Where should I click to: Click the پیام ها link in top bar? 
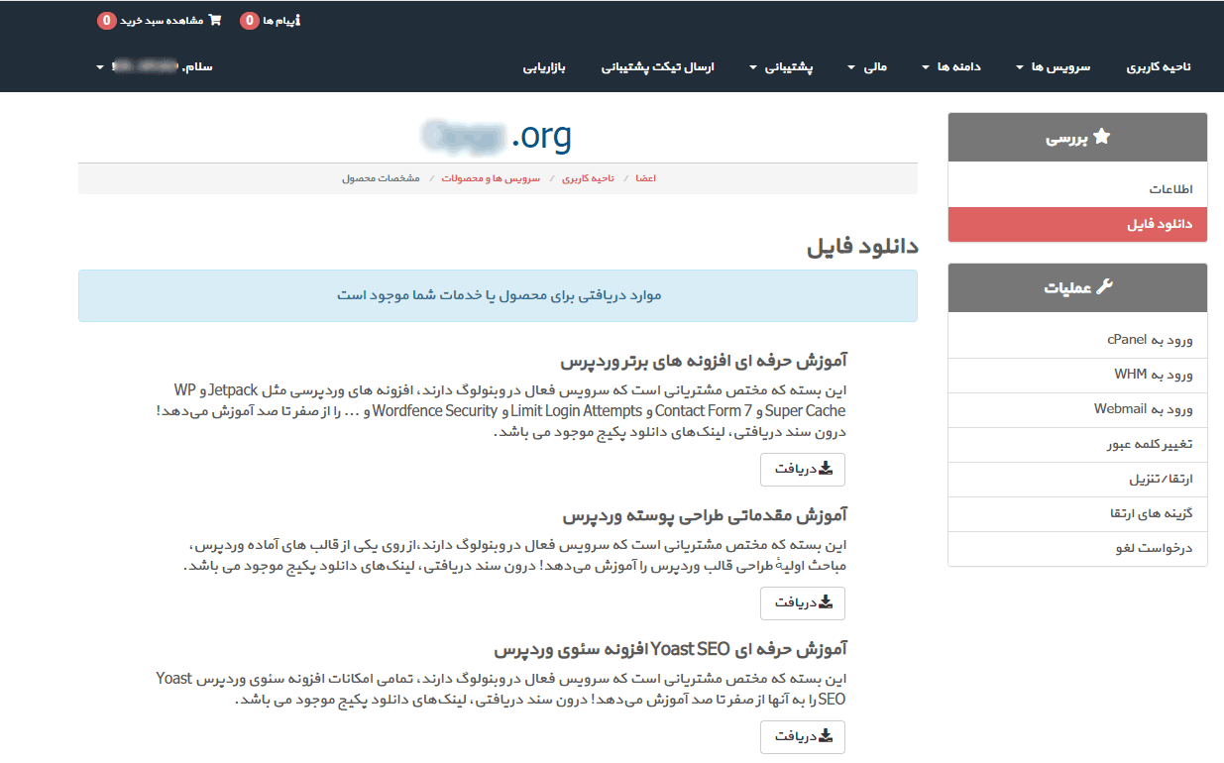pyautogui.click(x=278, y=20)
